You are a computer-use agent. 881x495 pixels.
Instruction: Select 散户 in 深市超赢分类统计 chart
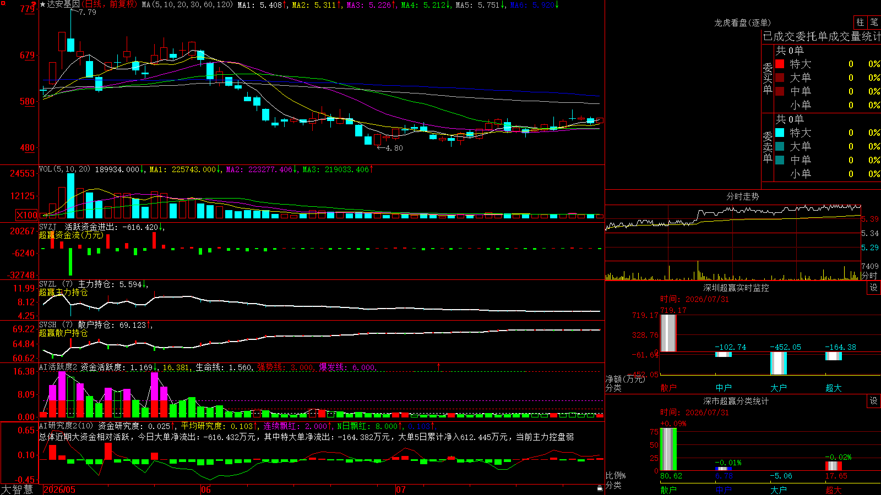click(668, 490)
